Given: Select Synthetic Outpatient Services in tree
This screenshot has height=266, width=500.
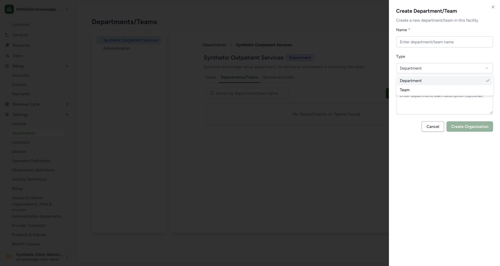Looking at the screenshot, I should point(129,40).
